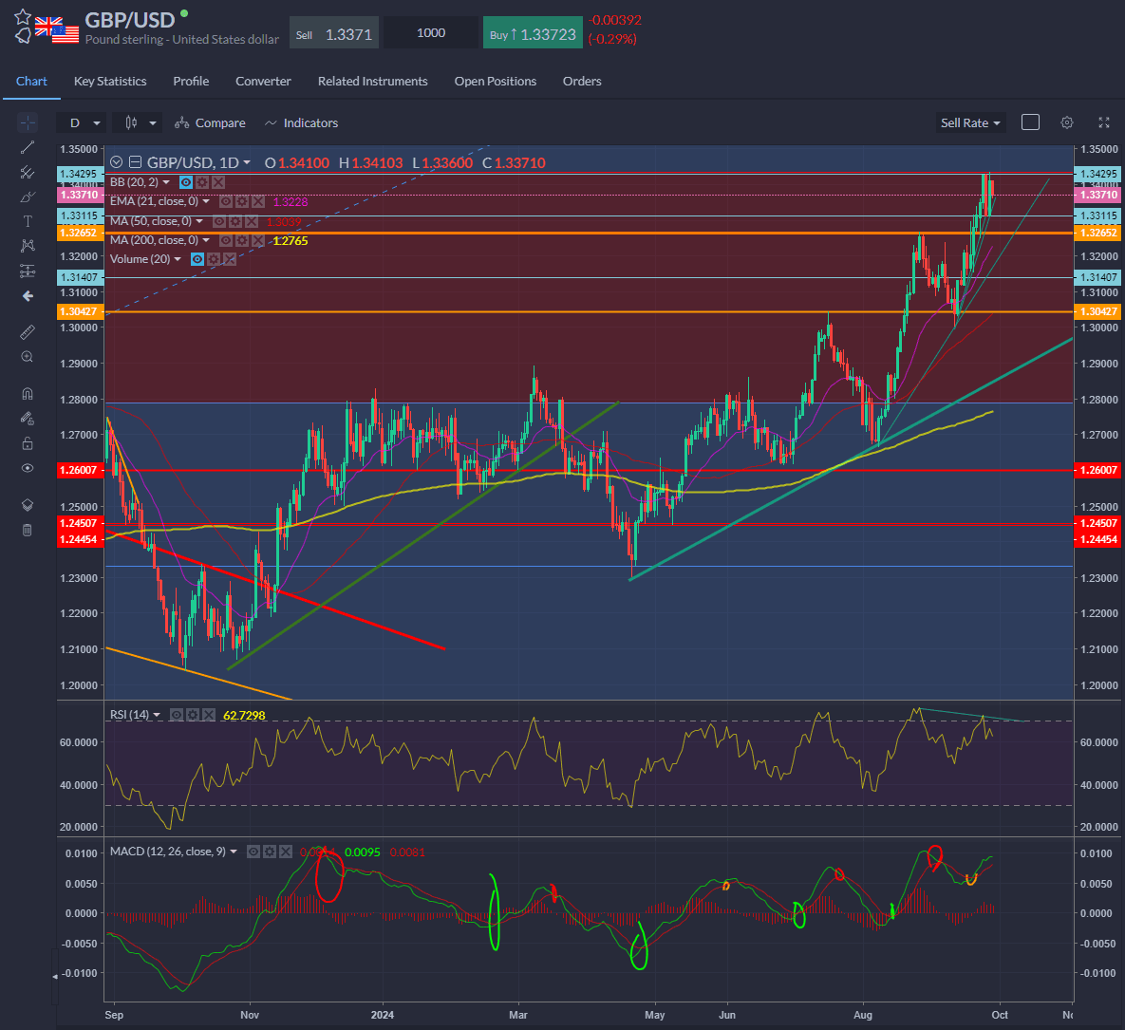Toggle visibility of the Volume (20) indicator
Viewport: 1125px width, 1030px height.
point(197,259)
